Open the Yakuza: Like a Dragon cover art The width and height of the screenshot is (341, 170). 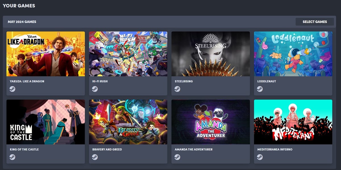click(46, 54)
